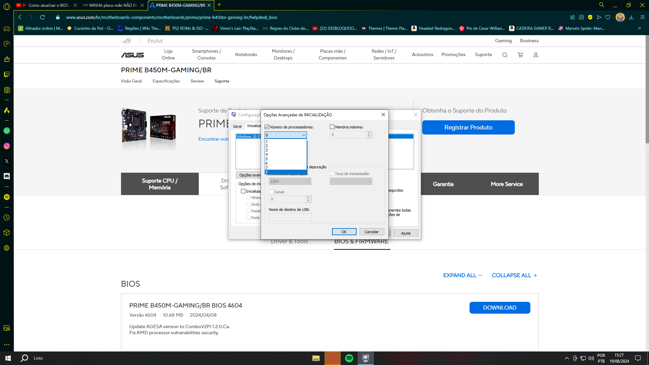
Task: Open Placas-mãe / Componentes menu
Action: [x=332, y=55]
